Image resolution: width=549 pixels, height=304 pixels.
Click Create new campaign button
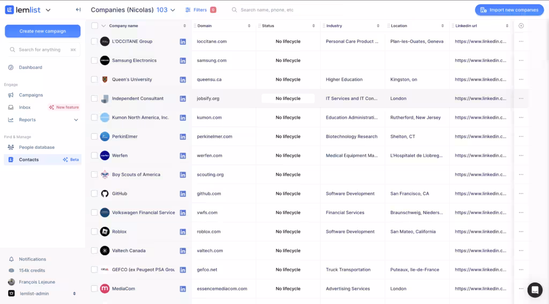click(42, 31)
